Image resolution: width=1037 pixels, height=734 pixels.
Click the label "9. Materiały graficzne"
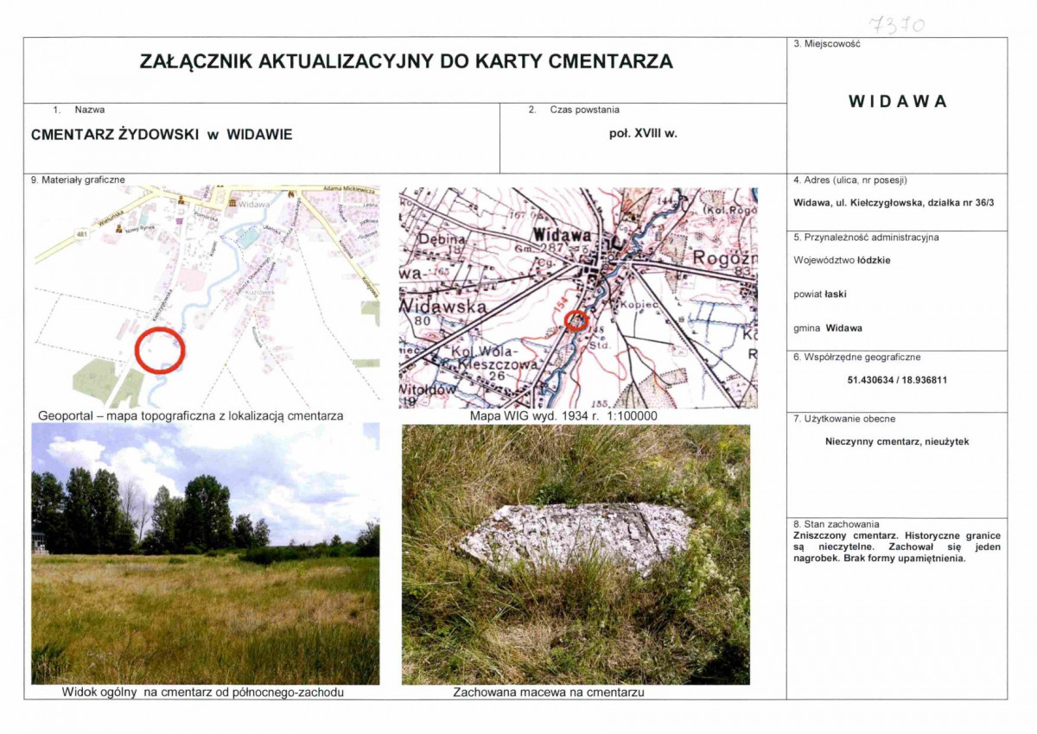click(x=77, y=180)
